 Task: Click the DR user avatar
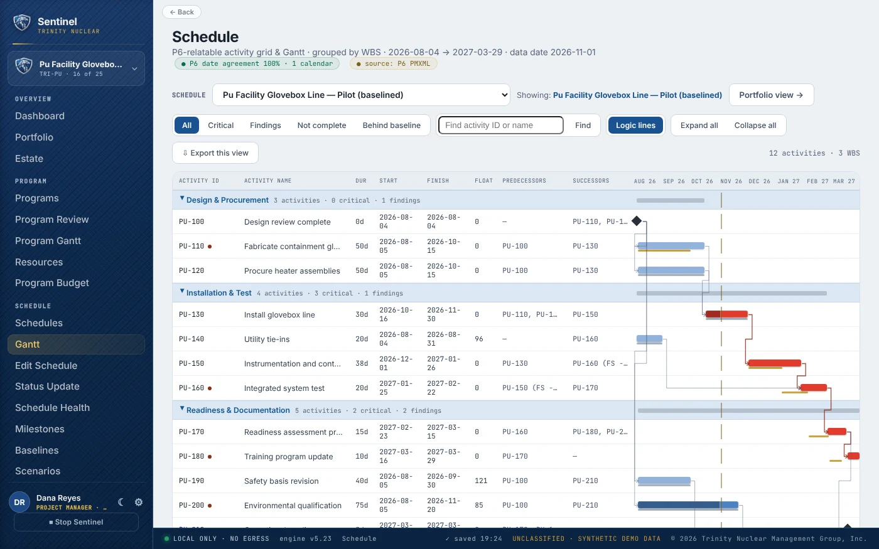pos(19,502)
